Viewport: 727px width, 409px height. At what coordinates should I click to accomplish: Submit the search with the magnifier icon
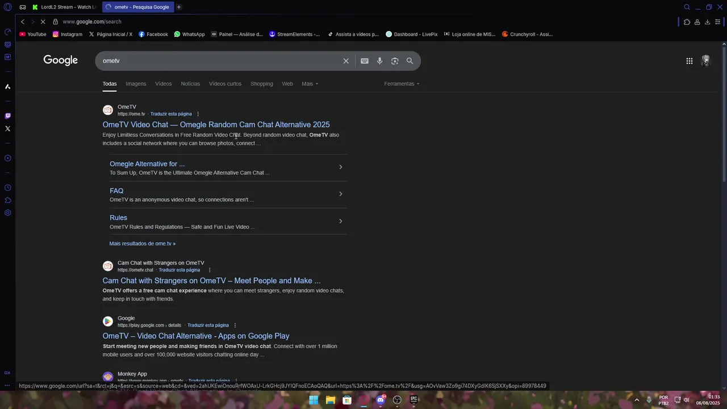(x=410, y=61)
